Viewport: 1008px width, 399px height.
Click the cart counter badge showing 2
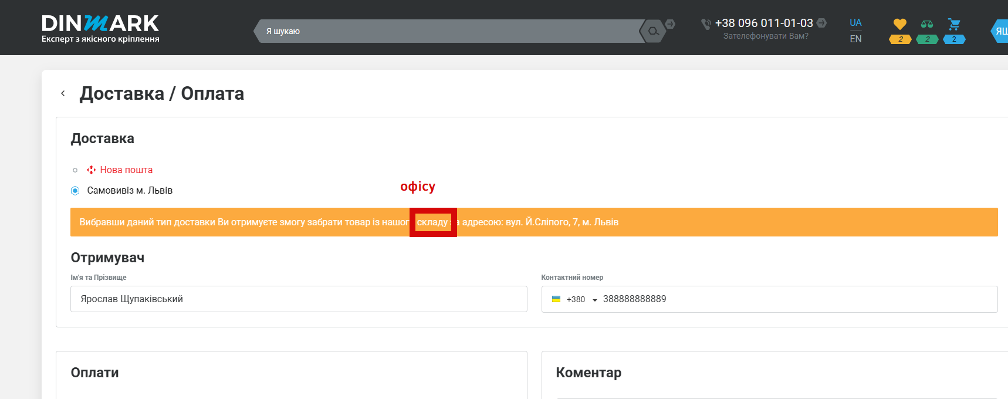coord(954,39)
